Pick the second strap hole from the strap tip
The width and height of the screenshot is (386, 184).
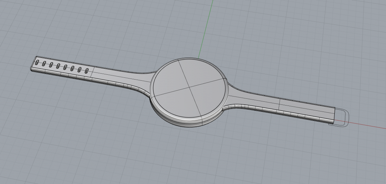(x=44, y=64)
